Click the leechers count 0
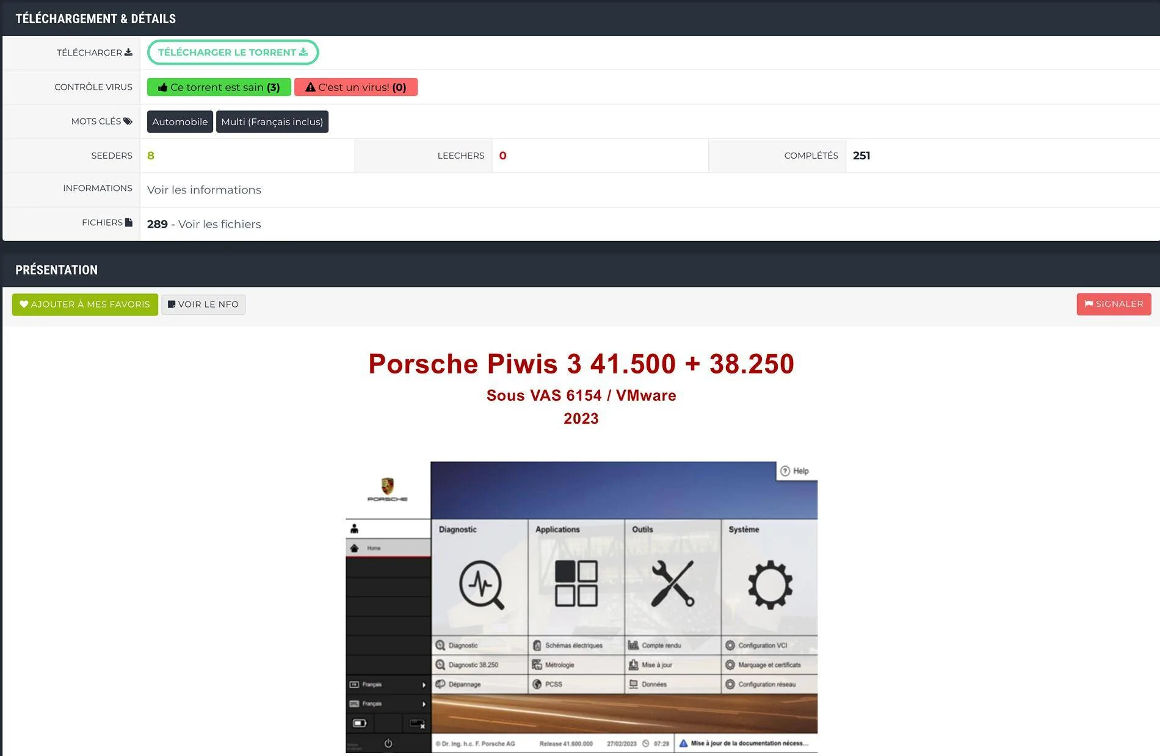The width and height of the screenshot is (1160, 756). click(502, 156)
